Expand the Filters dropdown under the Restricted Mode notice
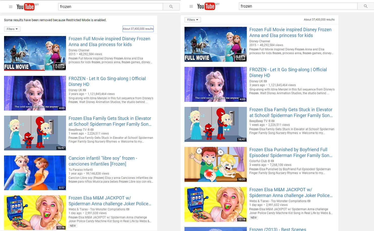 tap(12, 29)
